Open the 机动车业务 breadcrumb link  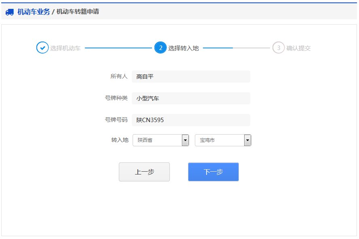pos(34,12)
